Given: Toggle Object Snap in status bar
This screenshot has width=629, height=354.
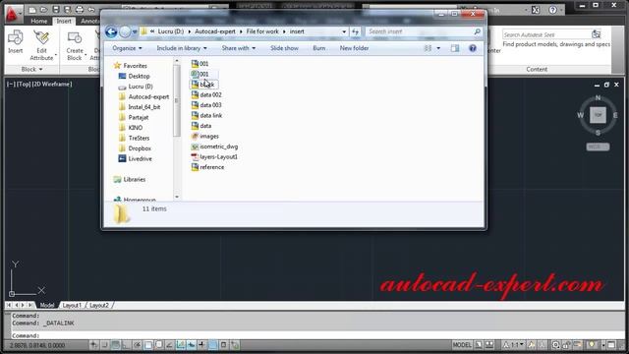Looking at the screenshot, I should pyautogui.click(x=148, y=345).
